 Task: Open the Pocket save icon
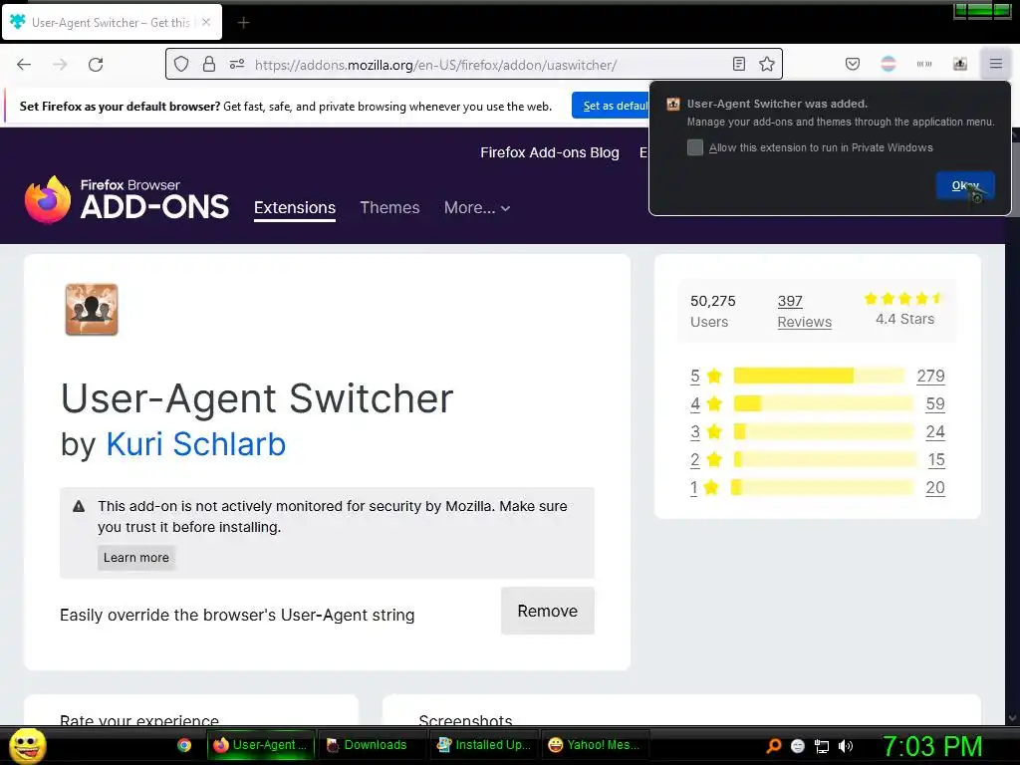tap(853, 64)
